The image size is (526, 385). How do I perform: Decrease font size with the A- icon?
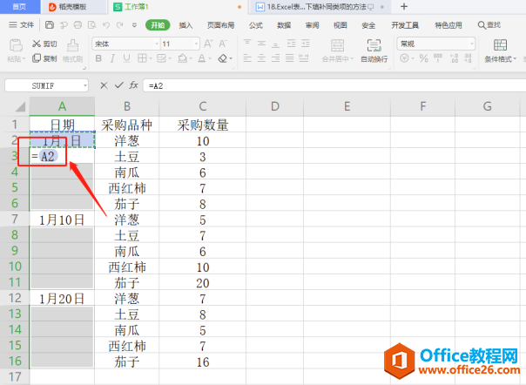pyautogui.click(x=223, y=44)
